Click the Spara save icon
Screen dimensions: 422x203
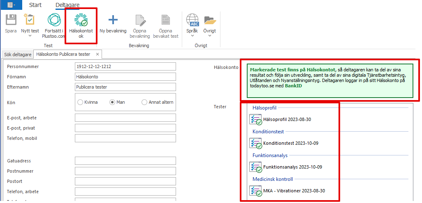(11, 20)
